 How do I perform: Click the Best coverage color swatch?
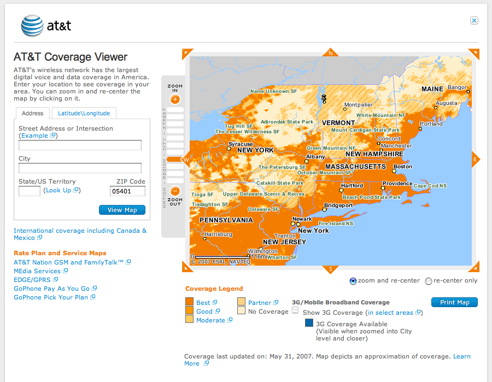point(189,302)
